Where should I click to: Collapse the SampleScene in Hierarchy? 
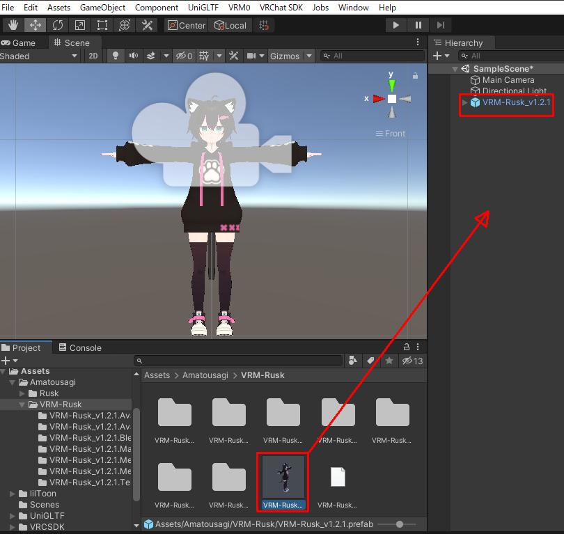point(455,69)
